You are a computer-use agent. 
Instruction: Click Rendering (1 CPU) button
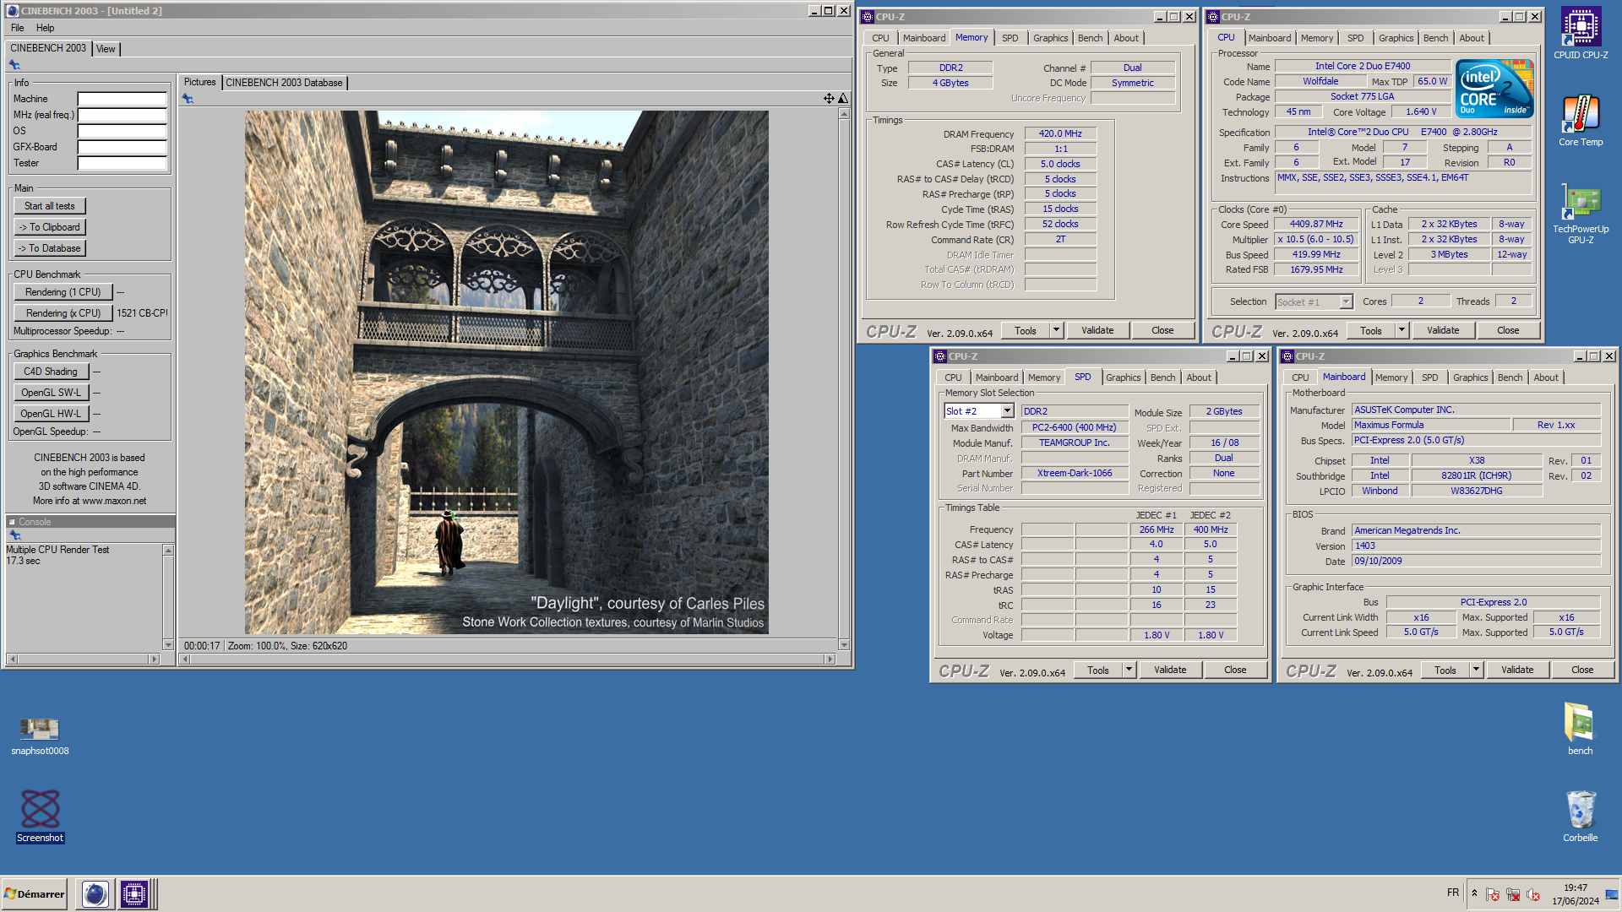click(x=63, y=292)
